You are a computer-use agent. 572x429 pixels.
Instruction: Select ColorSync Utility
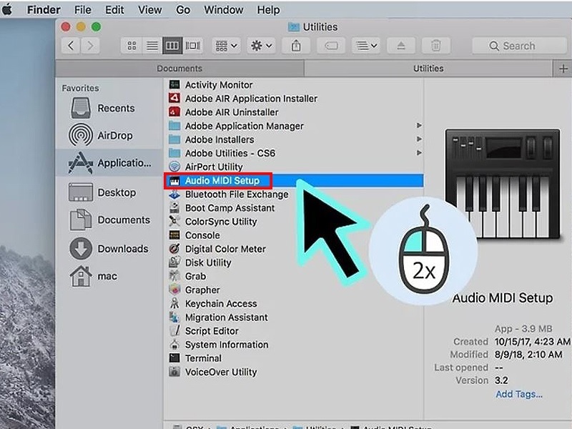(213, 222)
